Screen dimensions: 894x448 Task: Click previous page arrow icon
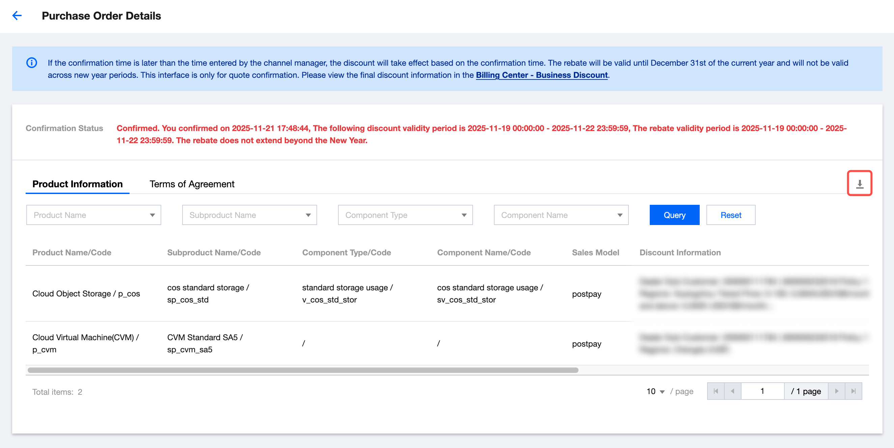point(733,391)
